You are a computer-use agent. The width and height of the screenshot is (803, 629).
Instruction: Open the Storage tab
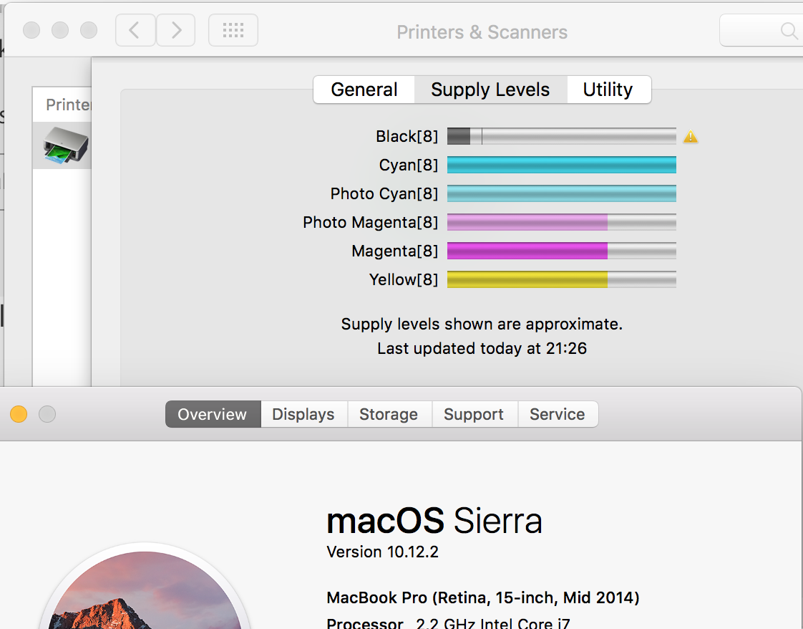(x=389, y=414)
